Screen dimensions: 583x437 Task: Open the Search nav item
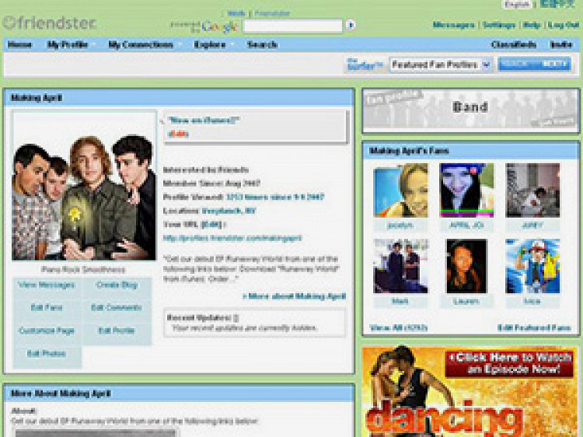[x=263, y=44]
